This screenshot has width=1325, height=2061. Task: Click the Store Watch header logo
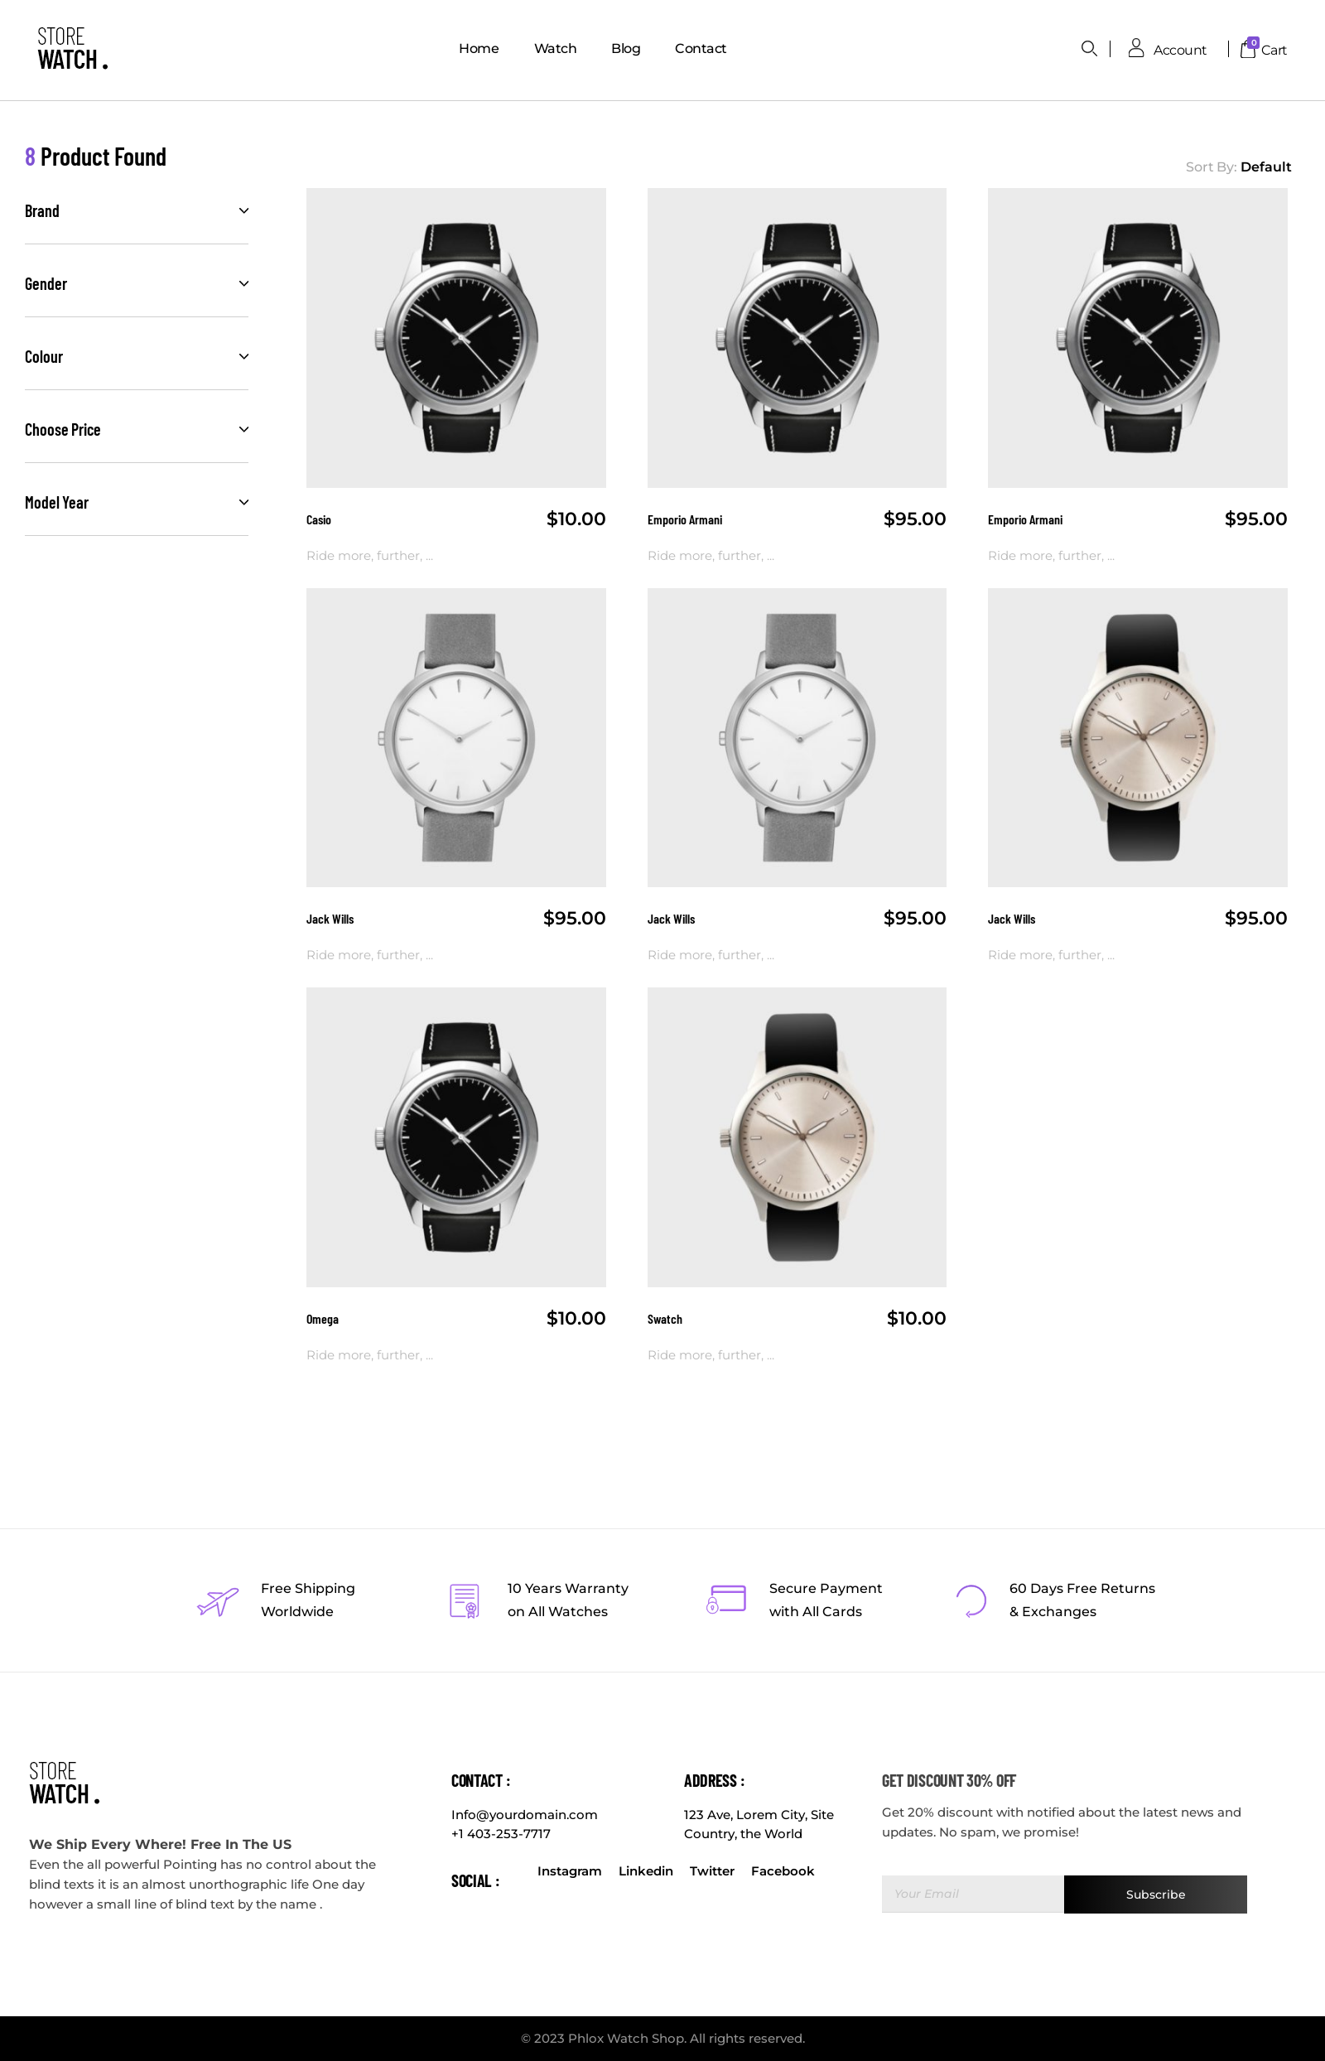(72, 48)
